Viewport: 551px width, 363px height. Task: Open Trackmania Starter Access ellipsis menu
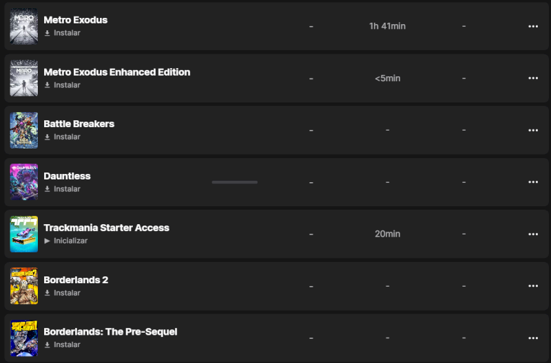[x=532, y=234]
